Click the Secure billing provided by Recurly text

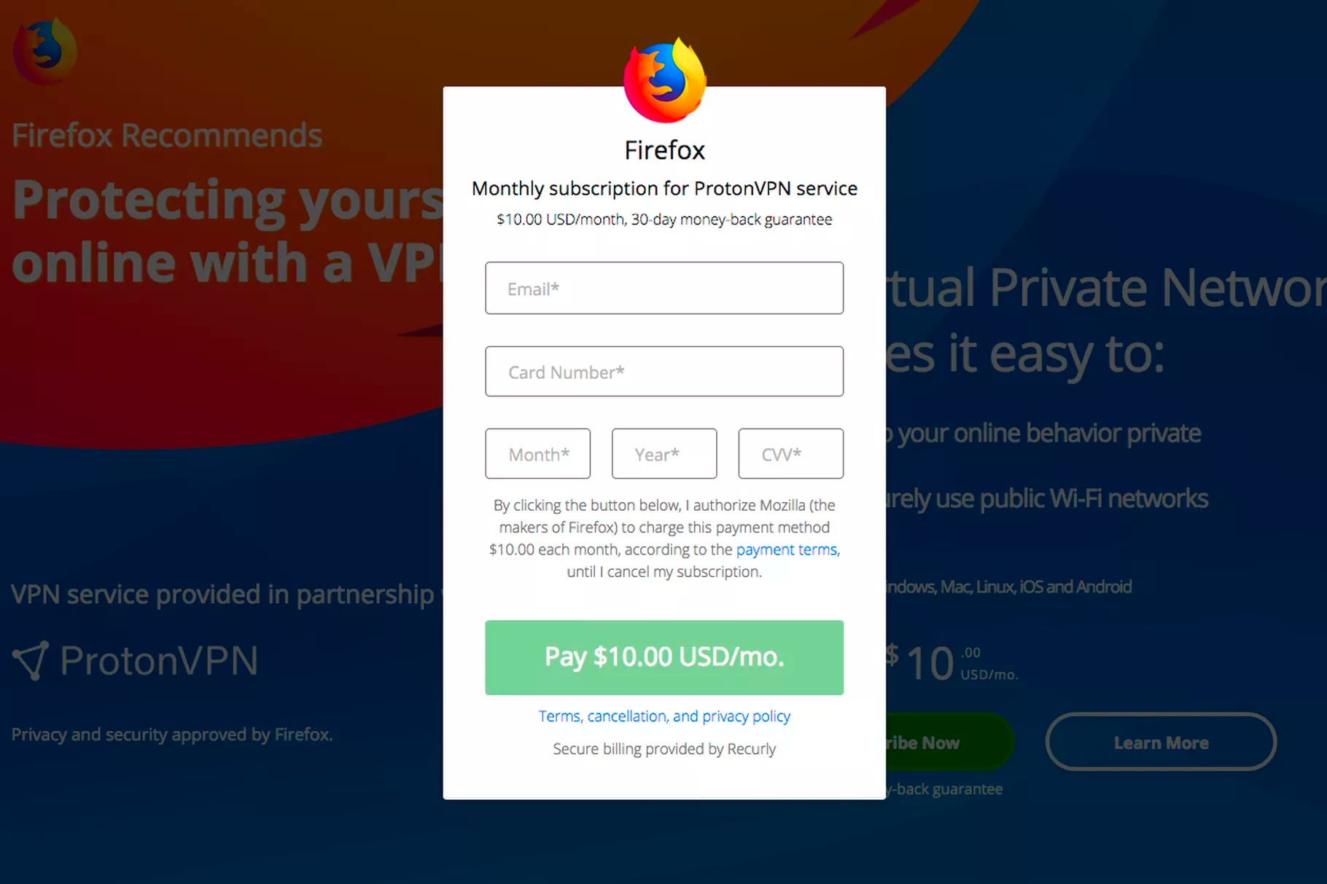664,749
